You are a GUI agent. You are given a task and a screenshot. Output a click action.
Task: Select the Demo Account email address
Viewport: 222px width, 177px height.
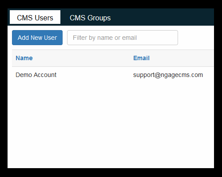point(168,75)
